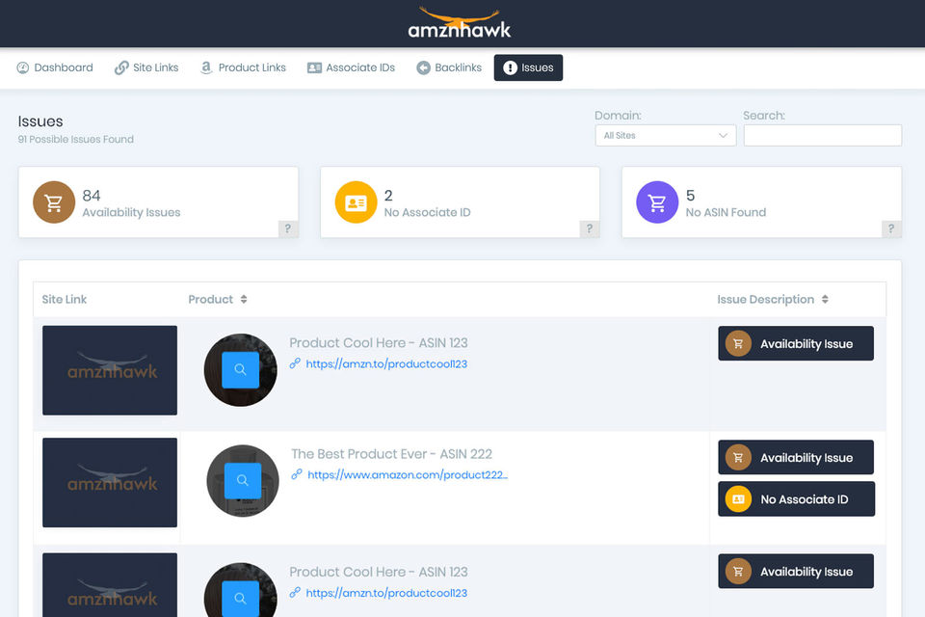Screen dimensions: 925x617
Task: Click first row Availability Issue badge
Action: [796, 343]
